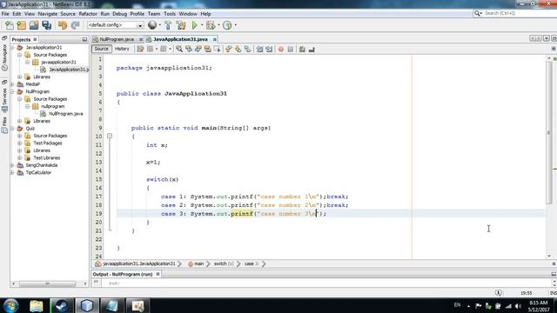Expand the MediaP project node
This screenshot has width=557, height=313.
pyautogui.click(x=12, y=84)
